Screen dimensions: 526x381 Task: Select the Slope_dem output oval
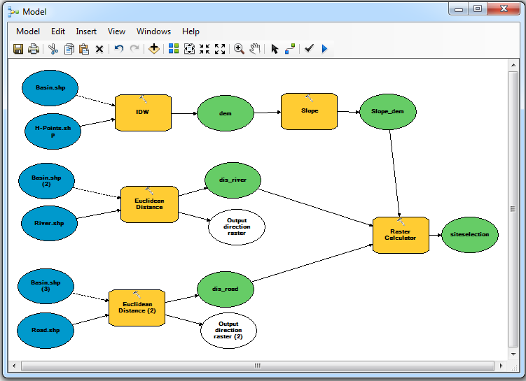[x=388, y=111]
